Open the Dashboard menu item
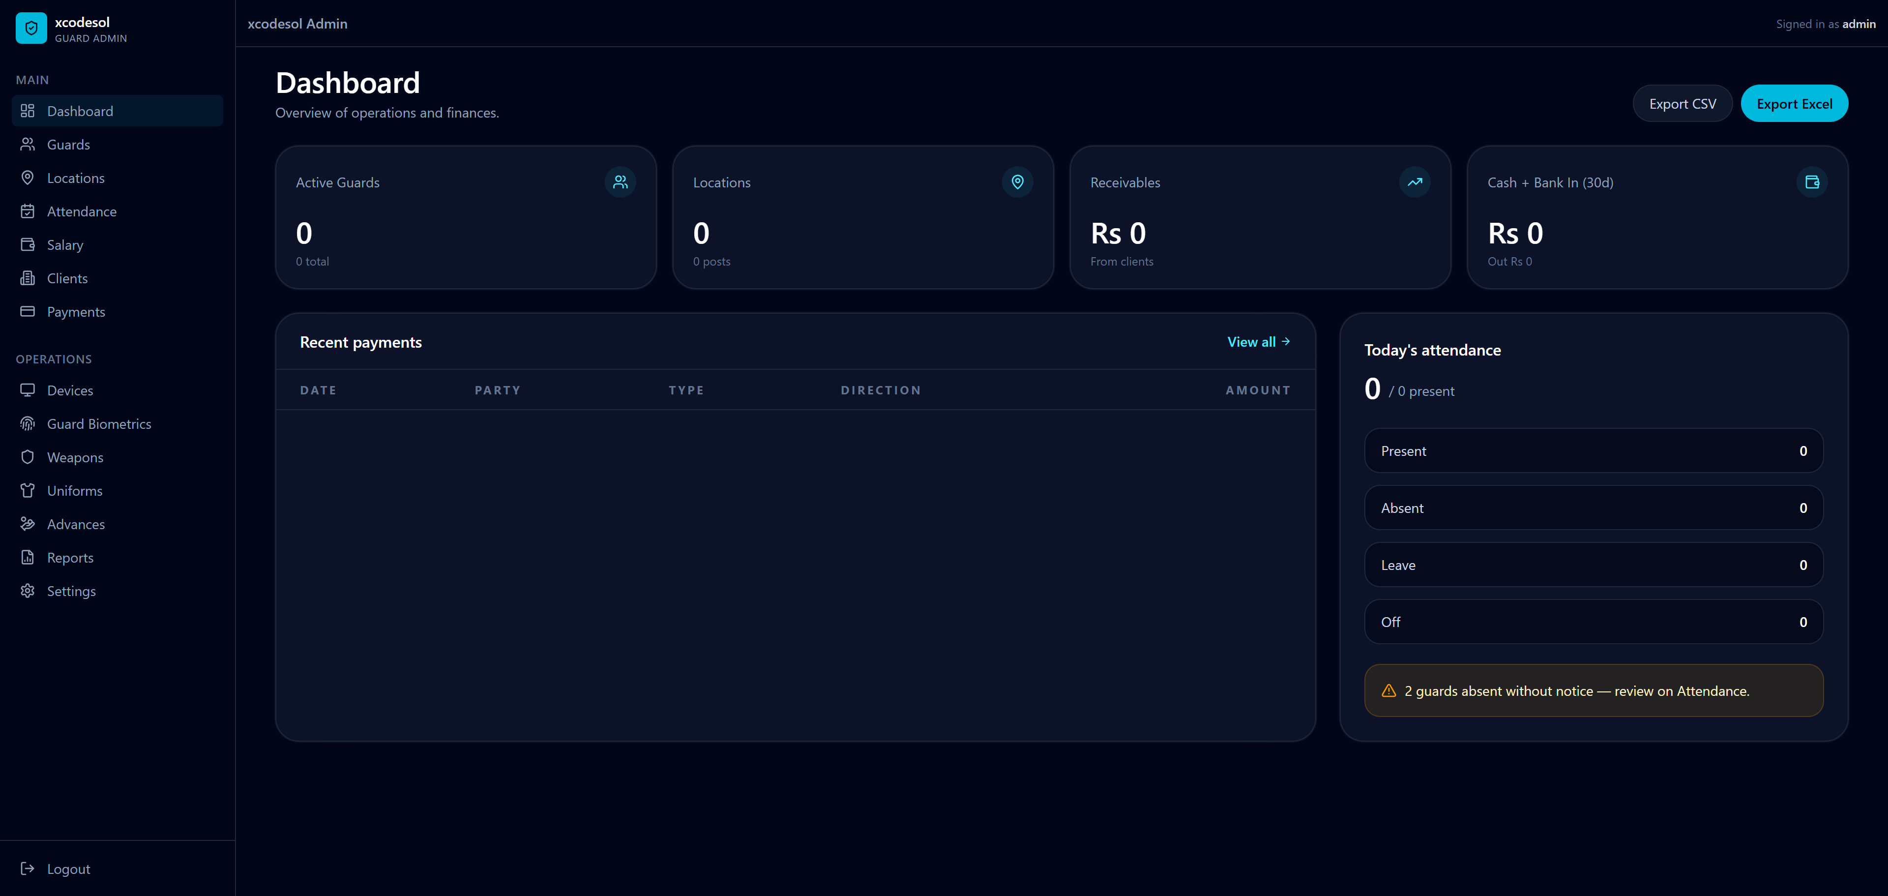 coord(118,111)
